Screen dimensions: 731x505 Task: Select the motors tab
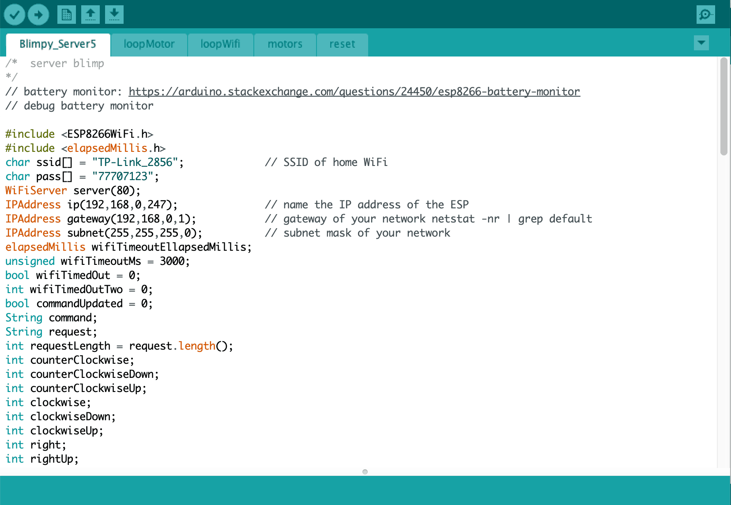coord(285,44)
